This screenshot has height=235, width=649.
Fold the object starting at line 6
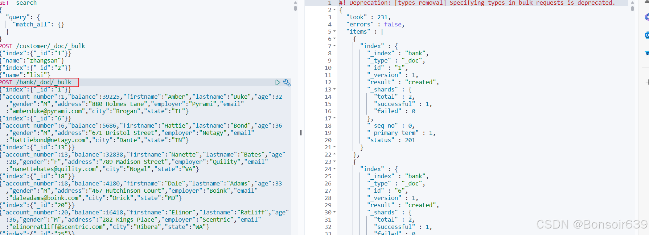[x=334, y=39]
